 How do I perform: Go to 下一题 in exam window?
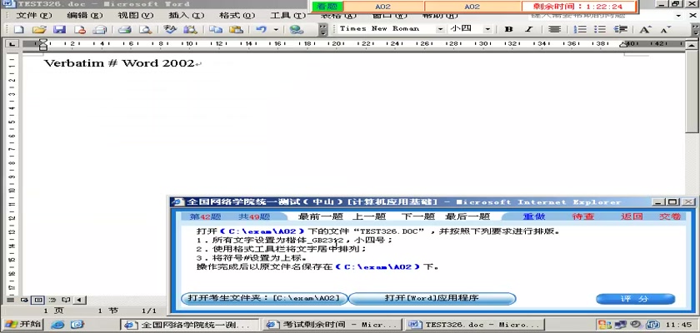(x=417, y=216)
